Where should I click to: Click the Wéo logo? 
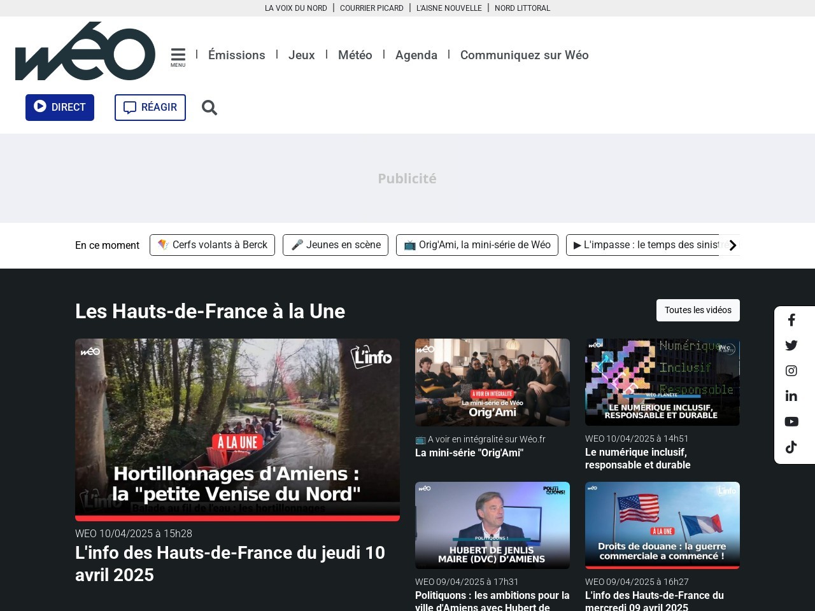[85, 51]
